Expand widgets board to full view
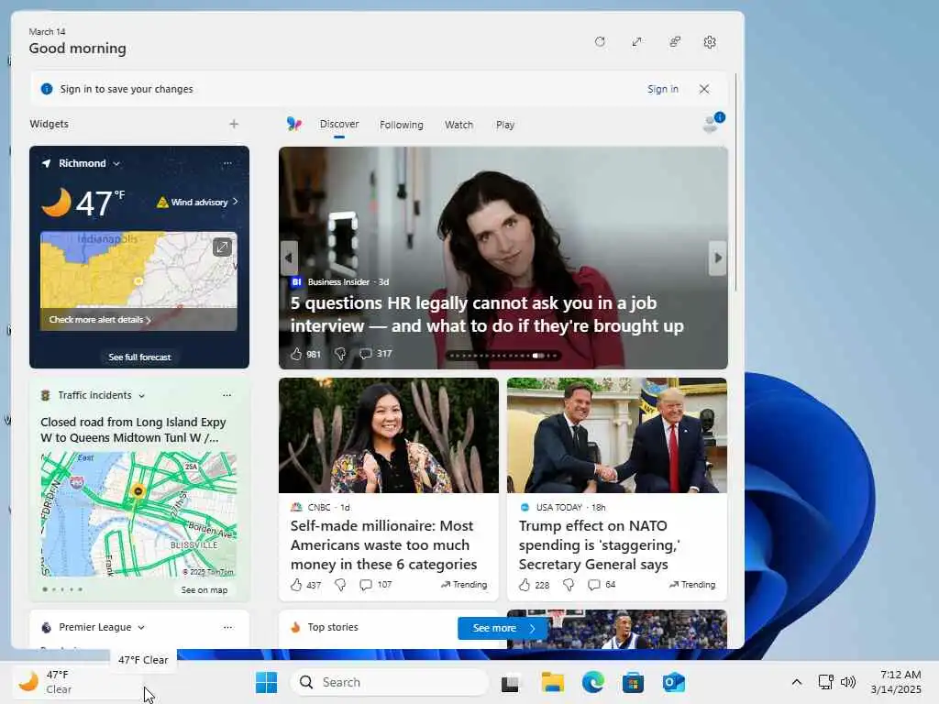The width and height of the screenshot is (939, 704). coord(636,42)
